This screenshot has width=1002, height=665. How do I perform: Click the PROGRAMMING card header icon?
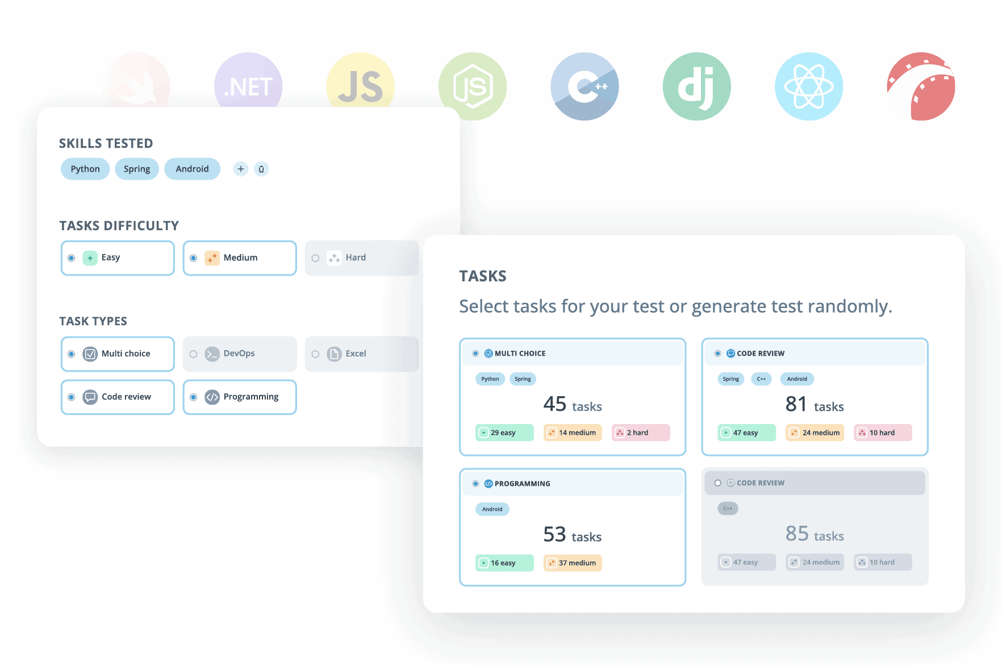pyautogui.click(x=489, y=484)
